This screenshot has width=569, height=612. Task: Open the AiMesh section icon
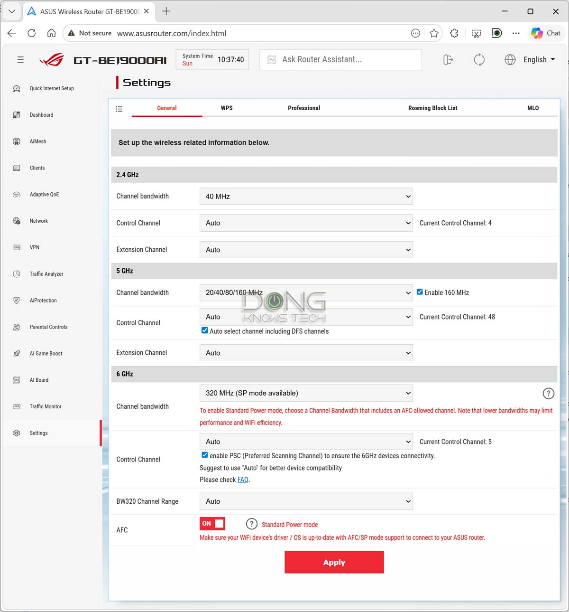point(17,141)
